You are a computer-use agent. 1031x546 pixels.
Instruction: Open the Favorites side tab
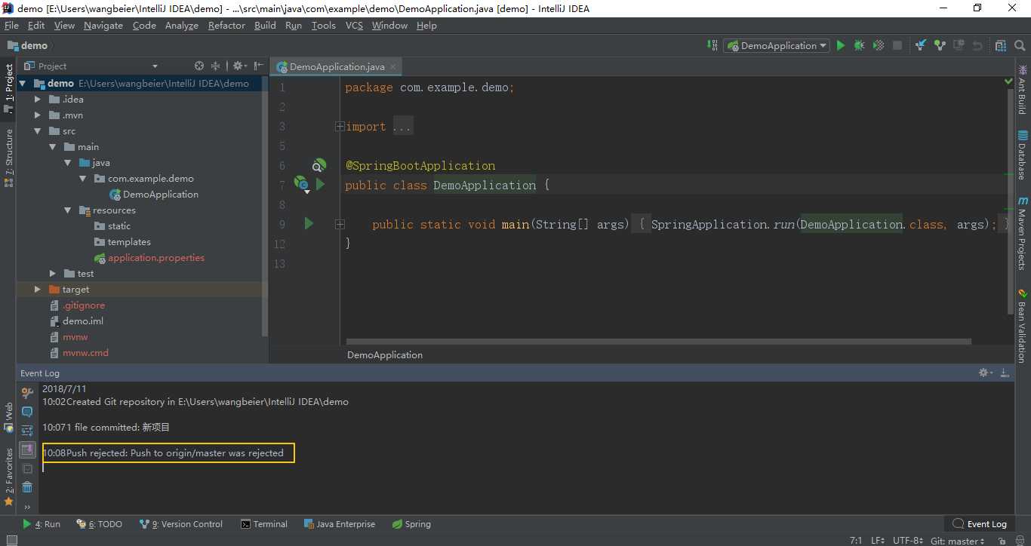pos(9,477)
